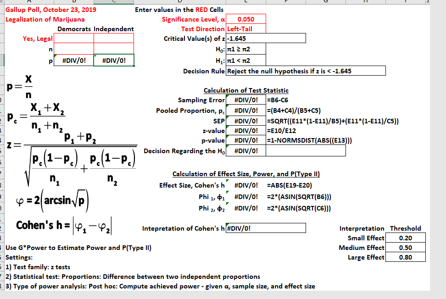Select the Democrats Yes, Legal red input cell
The image size is (446, 299).
[x=72, y=38]
